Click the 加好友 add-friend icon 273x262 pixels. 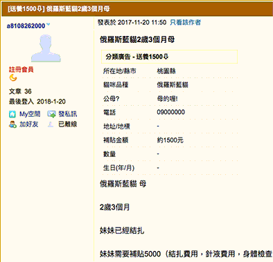(x=12, y=124)
